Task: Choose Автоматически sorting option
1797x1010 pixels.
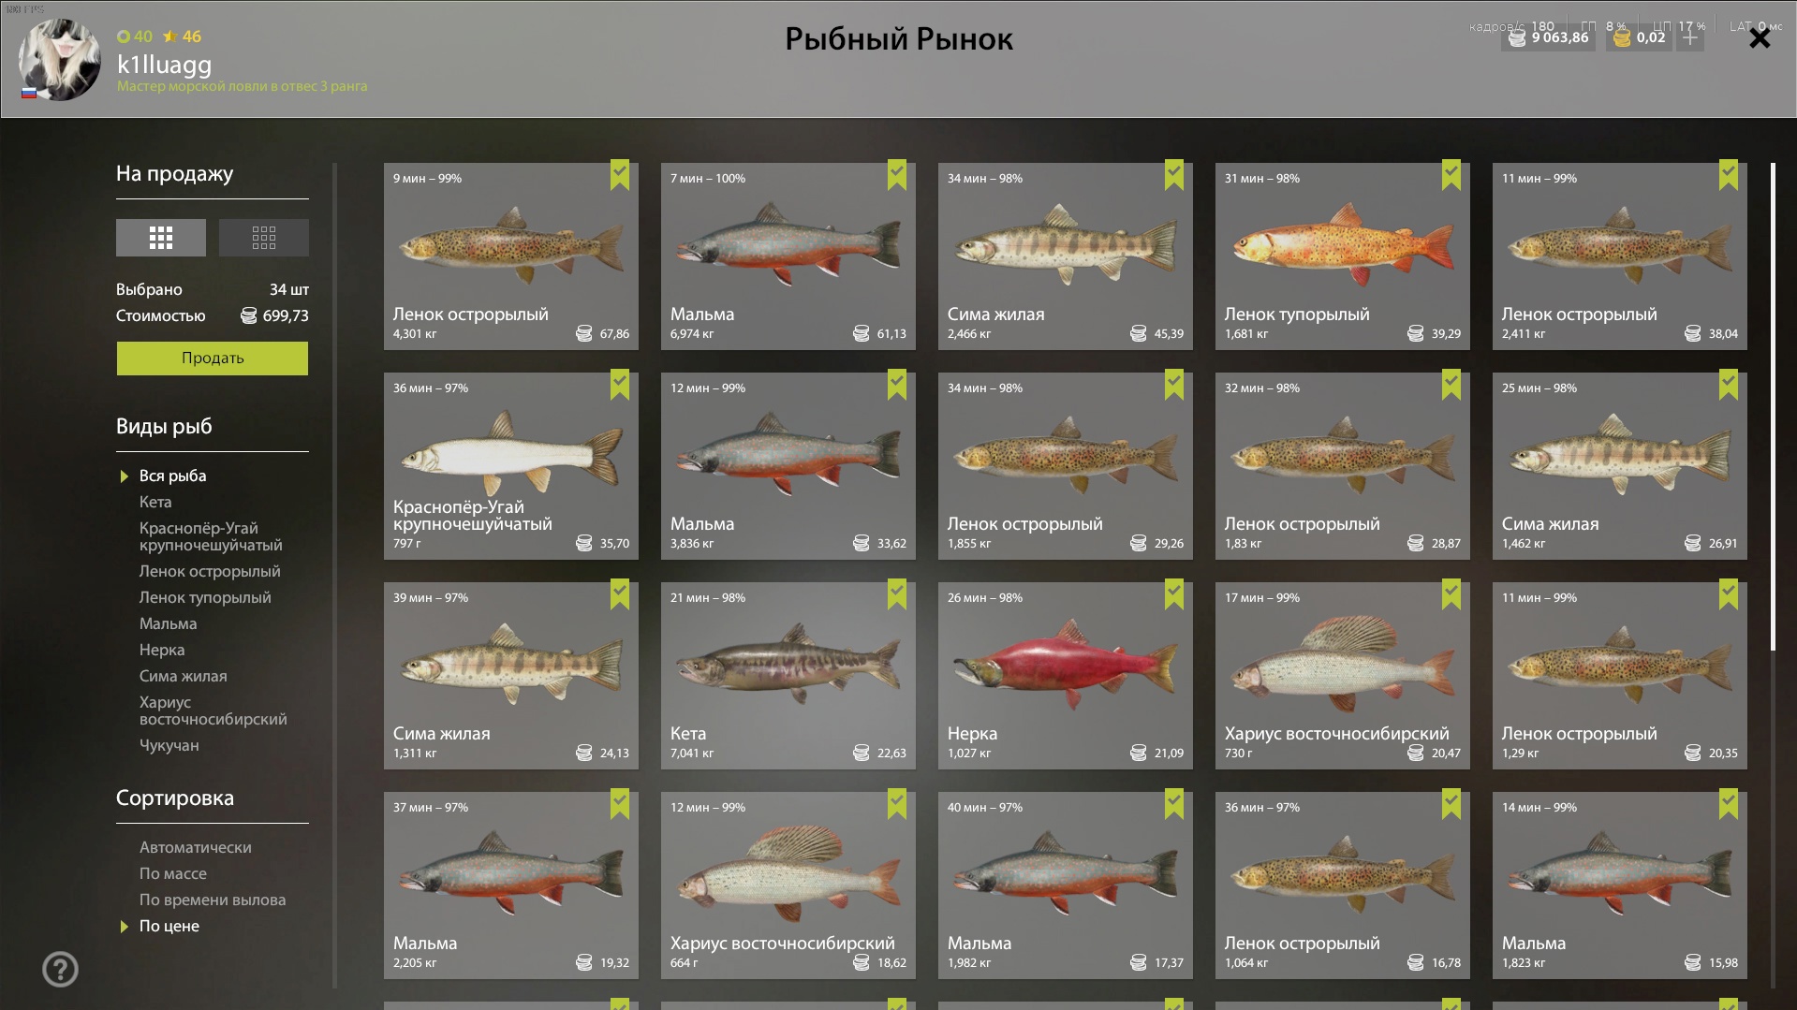Action: point(196,847)
